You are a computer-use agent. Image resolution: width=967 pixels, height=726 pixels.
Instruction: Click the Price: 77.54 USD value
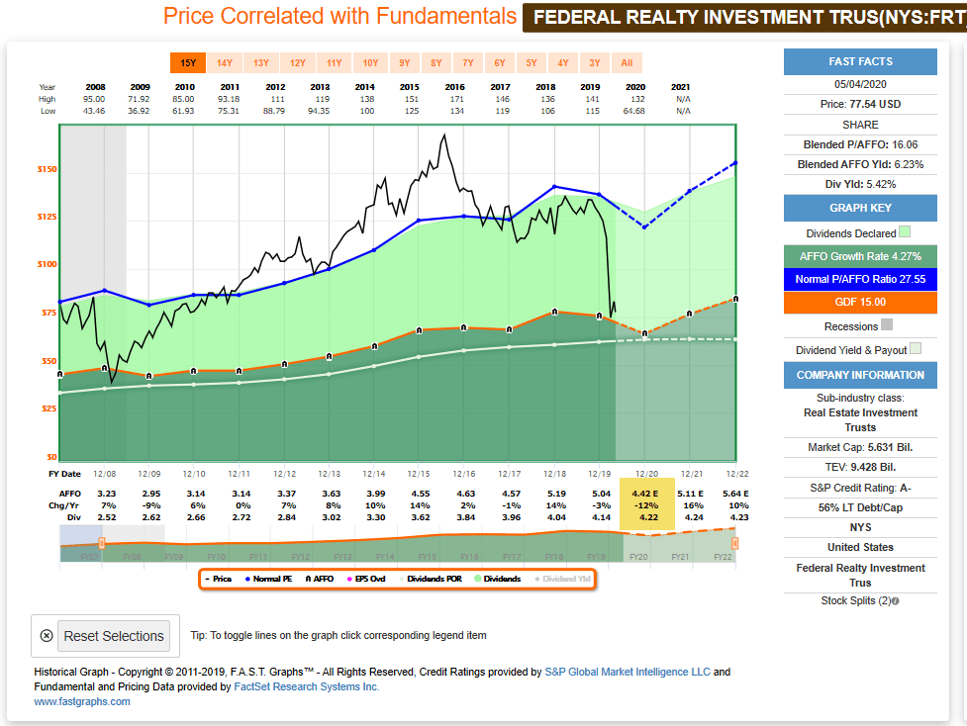(860, 104)
